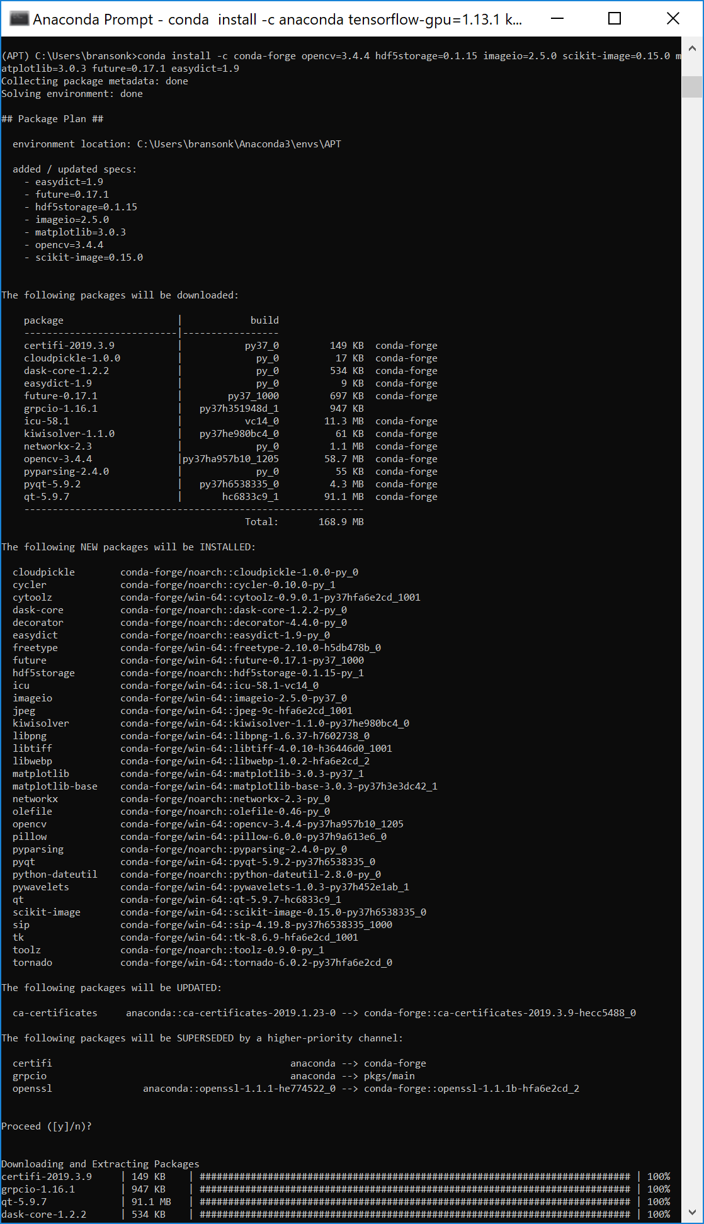This screenshot has height=1224, width=704.
Task: Click 'Downloading and Extracting Packages' line
Action: 100,1164
